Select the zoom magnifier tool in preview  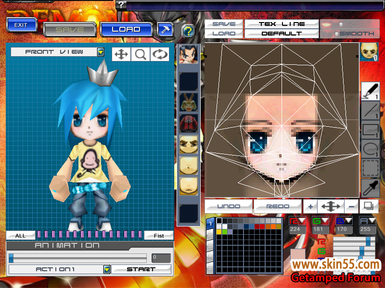141,54
